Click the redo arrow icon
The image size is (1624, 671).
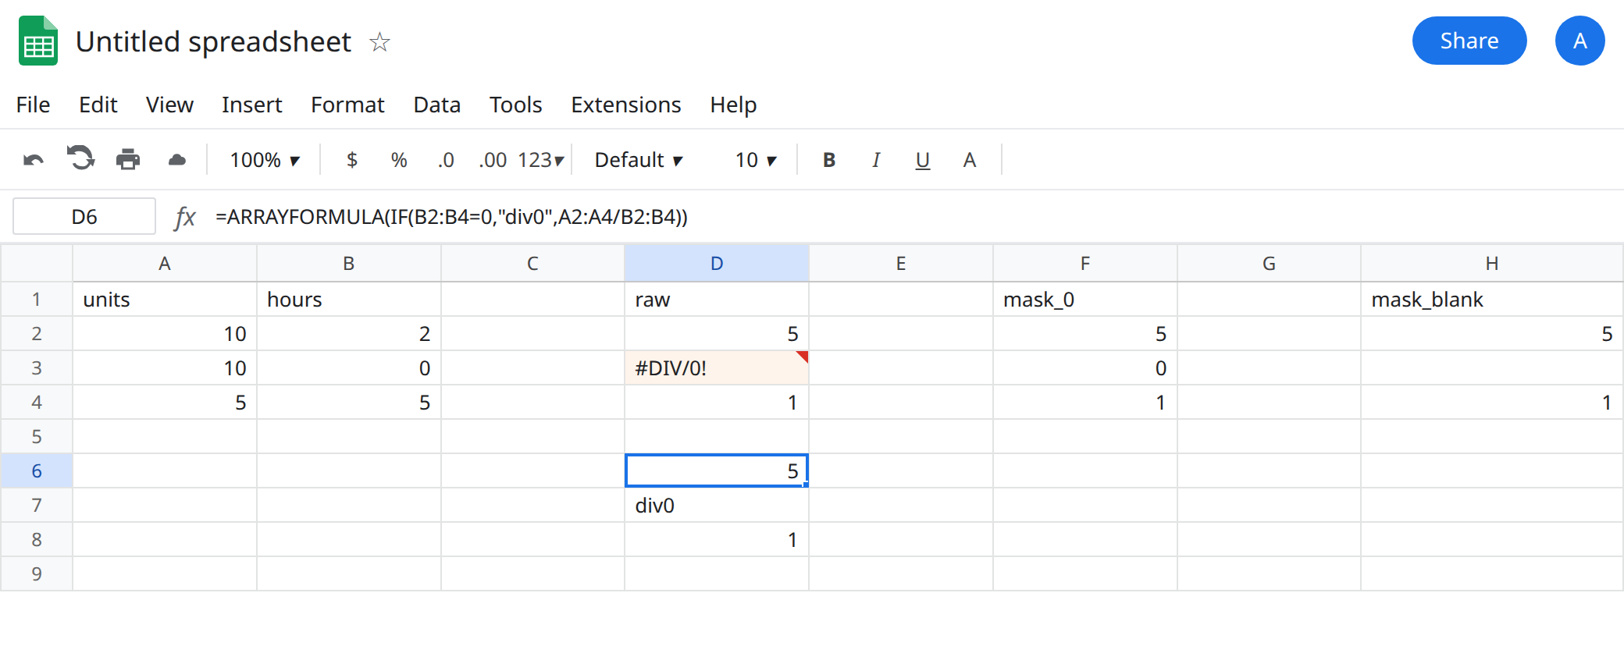[80, 158]
